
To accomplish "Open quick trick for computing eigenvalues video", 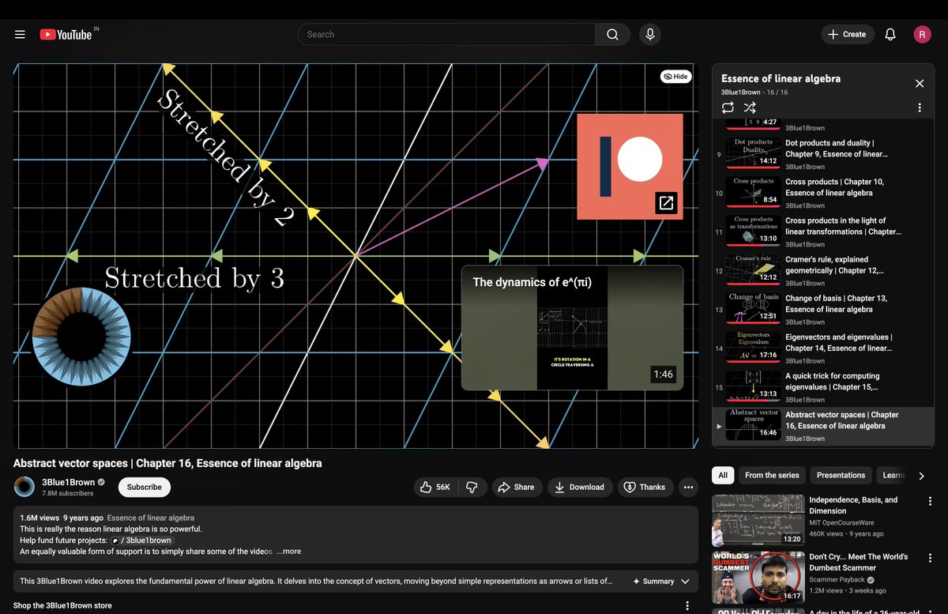I will point(822,387).
